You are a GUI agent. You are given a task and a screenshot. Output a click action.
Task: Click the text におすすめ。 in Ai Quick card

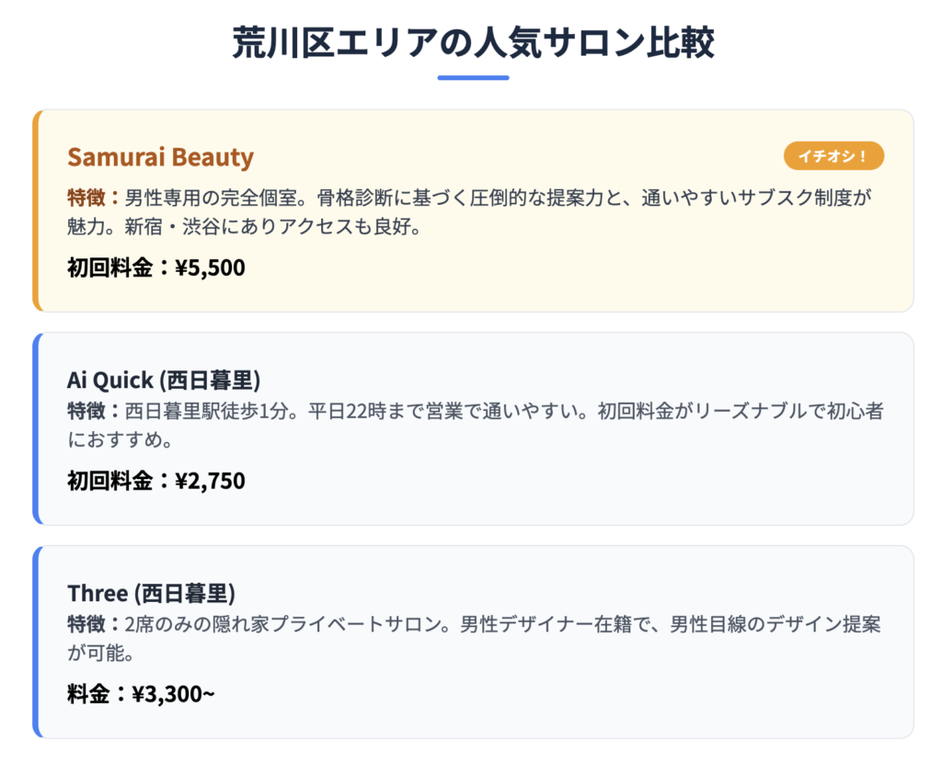[121, 439]
